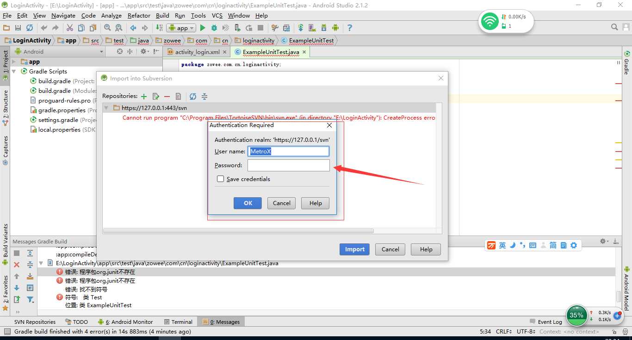632x340 pixels.
Task: Open Help via the question mark icon
Action: coord(350,28)
